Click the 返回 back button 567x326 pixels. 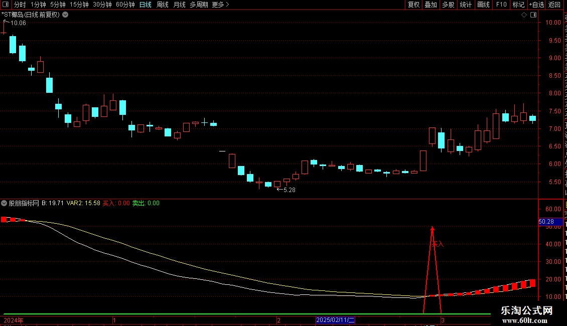(x=554, y=5)
